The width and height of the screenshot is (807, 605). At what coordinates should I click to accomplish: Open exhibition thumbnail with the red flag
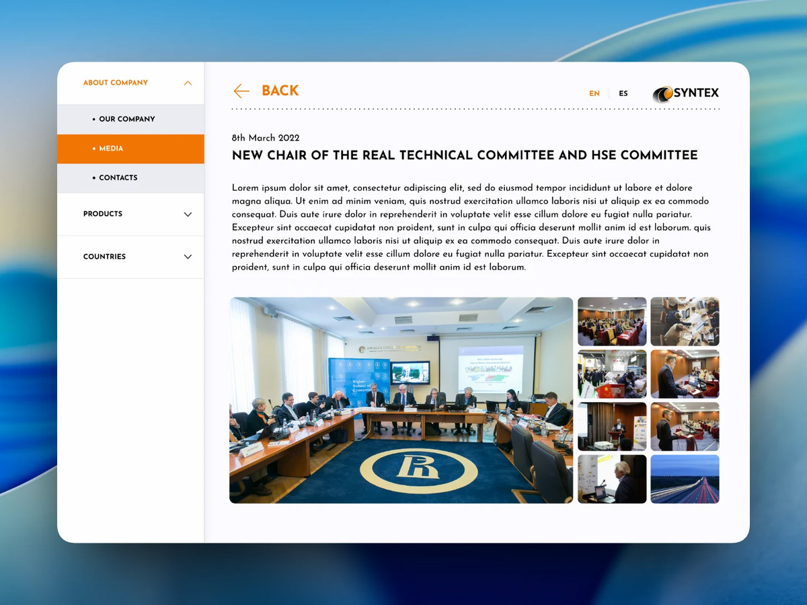(x=612, y=374)
